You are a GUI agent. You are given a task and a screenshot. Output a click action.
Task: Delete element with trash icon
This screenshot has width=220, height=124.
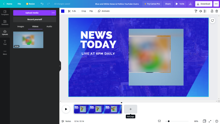pyautogui.click(x=217, y=11)
